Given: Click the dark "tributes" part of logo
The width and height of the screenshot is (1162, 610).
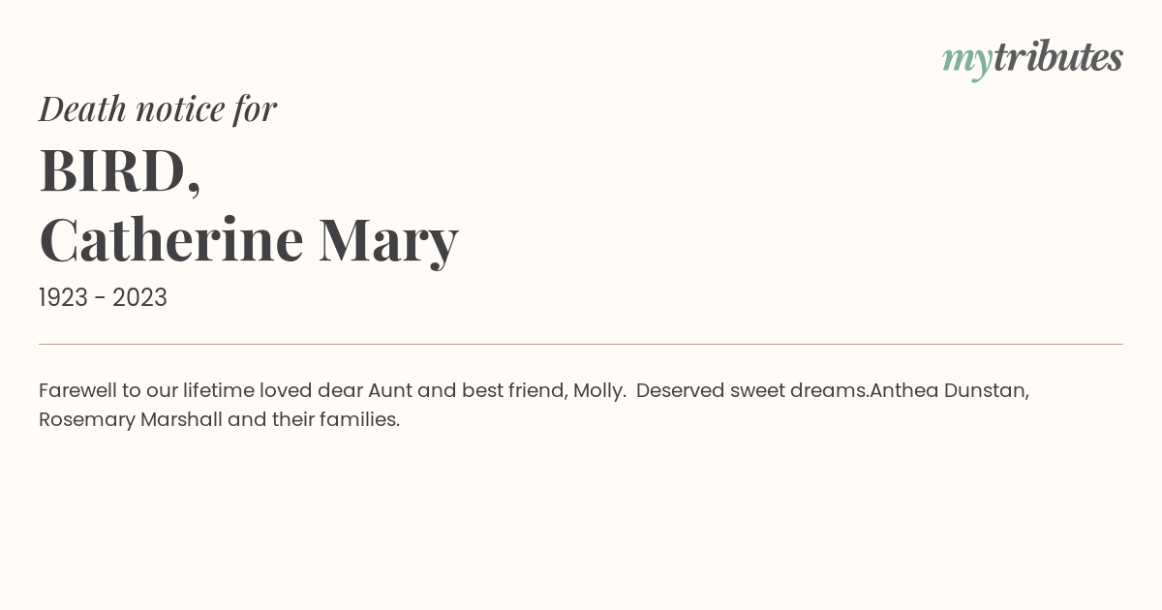Looking at the screenshot, I should pyautogui.click(x=1057, y=57).
